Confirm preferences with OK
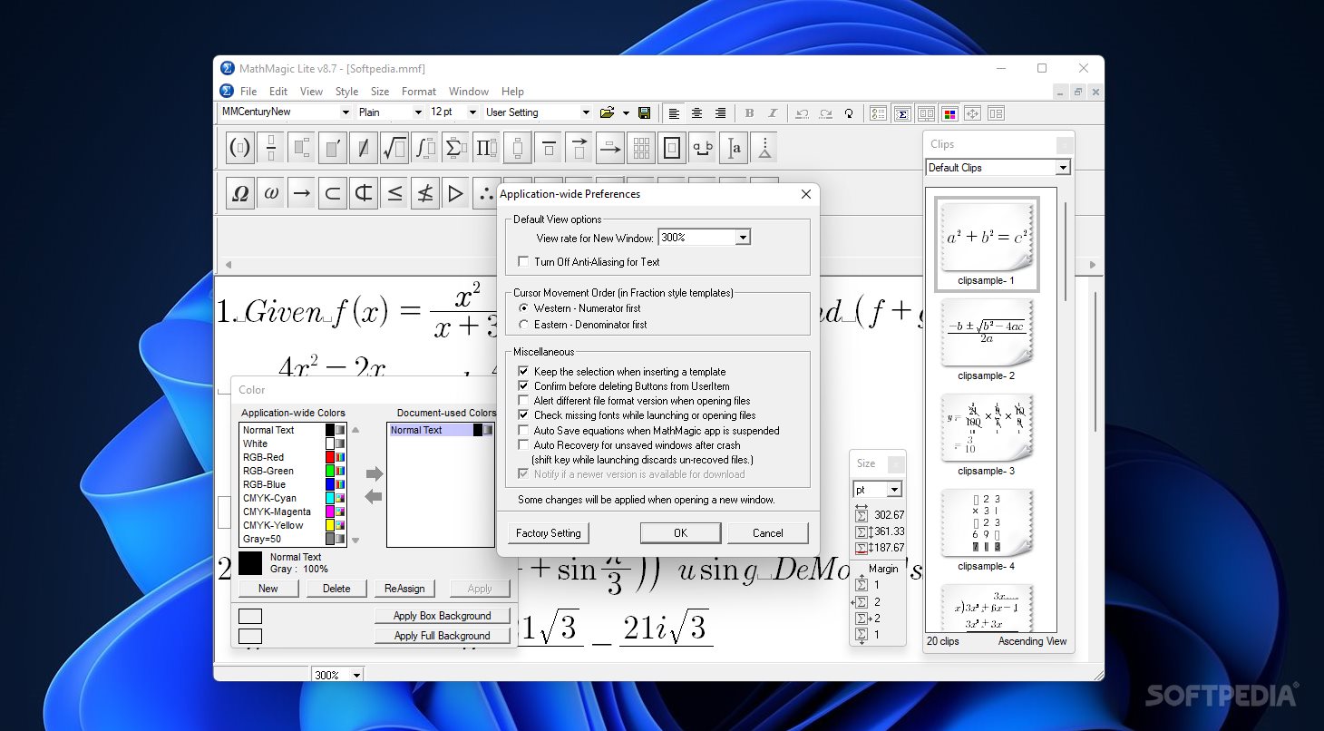Viewport: 1324px width, 731px height. click(680, 532)
